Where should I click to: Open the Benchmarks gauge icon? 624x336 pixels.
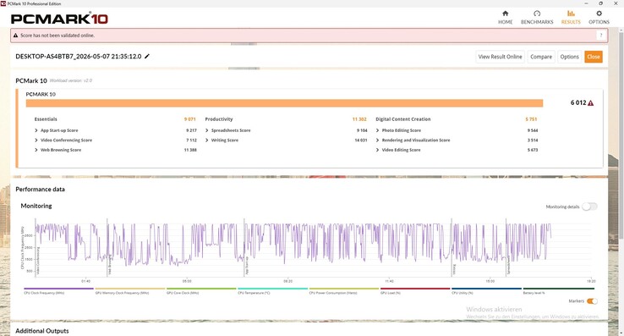pos(537,14)
